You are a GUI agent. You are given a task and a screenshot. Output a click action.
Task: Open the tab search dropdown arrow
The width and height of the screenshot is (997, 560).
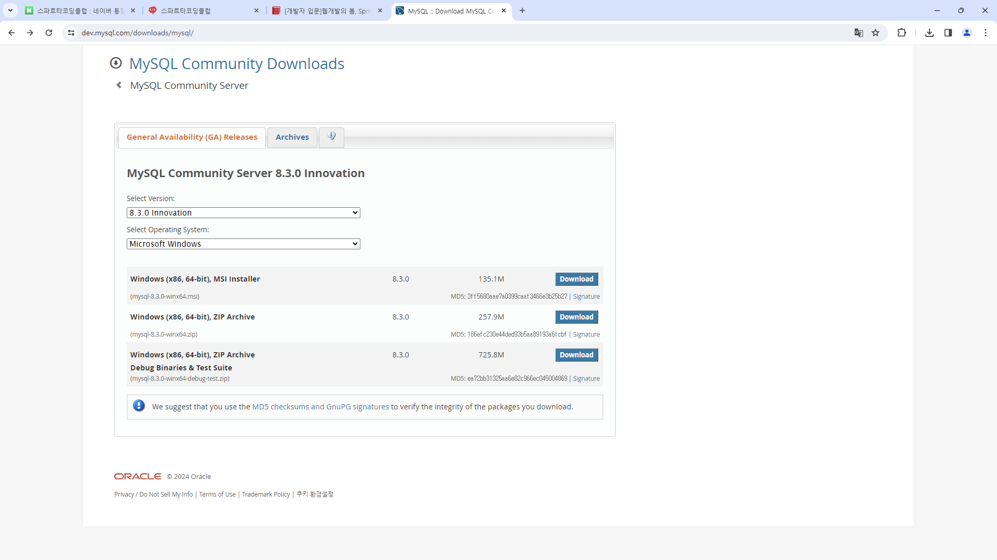pos(10,10)
